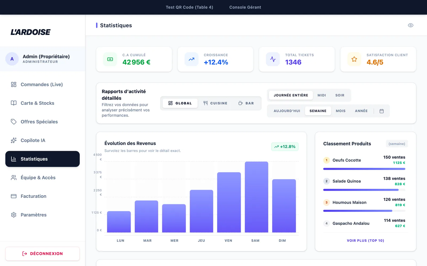Image resolution: width=427 pixels, height=266 pixels.
Task: Open the Statistiques sidebar menu item
Action: point(42,159)
